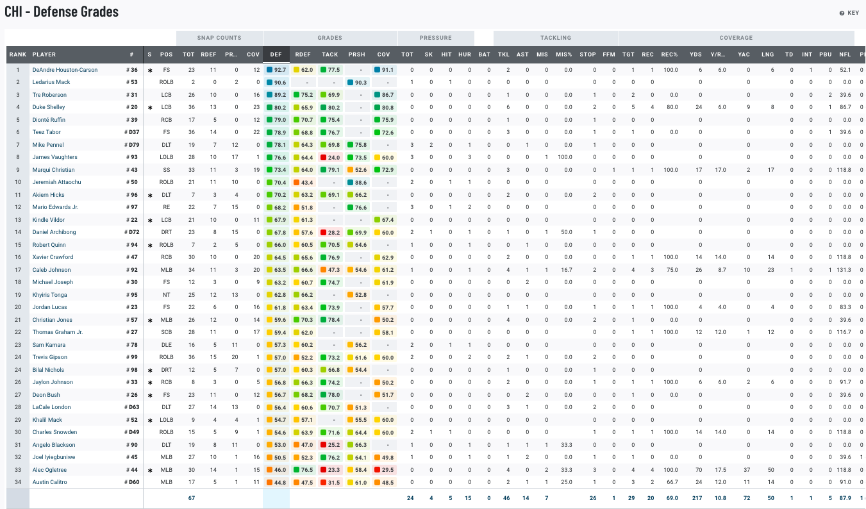This screenshot has width=866, height=509.
Task: Open Austin Calitro player link
Action: tap(49, 482)
